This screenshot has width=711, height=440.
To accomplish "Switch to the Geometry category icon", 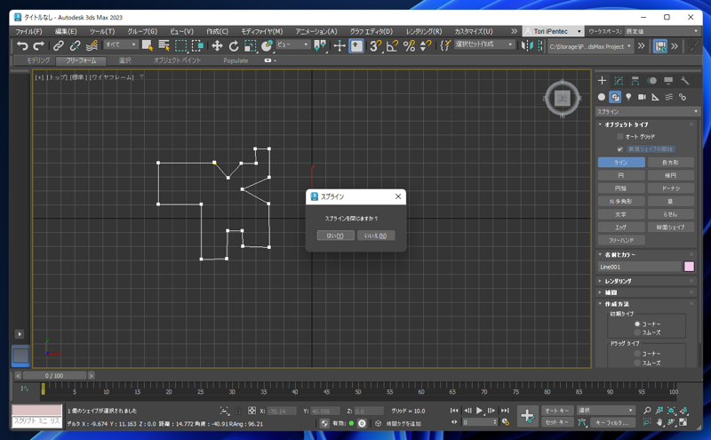I will tap(602, 97).
